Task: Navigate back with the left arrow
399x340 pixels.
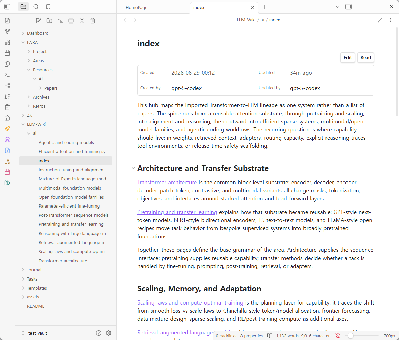Action: click(x=125, y=20)
